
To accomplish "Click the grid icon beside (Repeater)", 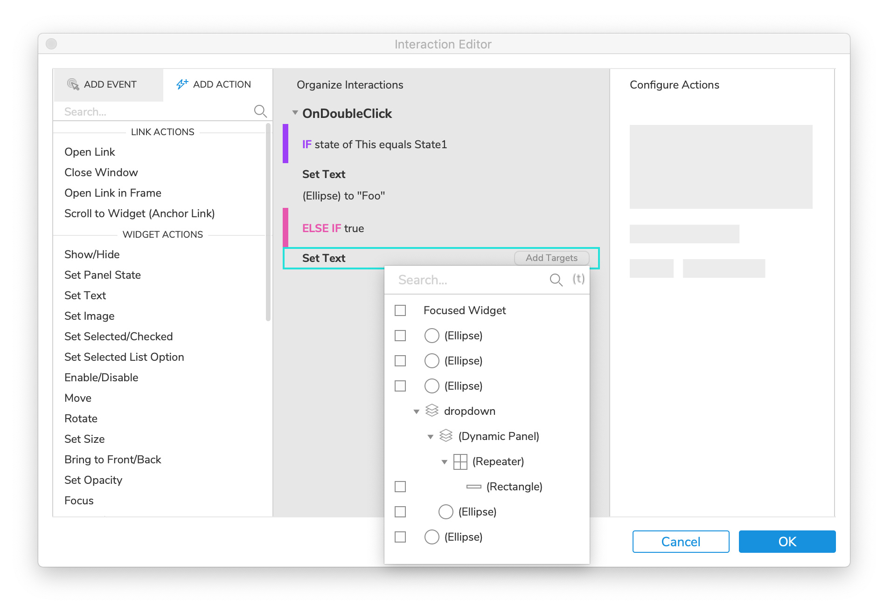I will pos(459,461).
